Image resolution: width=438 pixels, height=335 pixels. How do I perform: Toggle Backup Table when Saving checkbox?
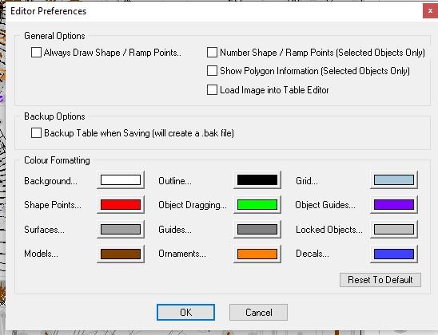click(x=36, y=133)
